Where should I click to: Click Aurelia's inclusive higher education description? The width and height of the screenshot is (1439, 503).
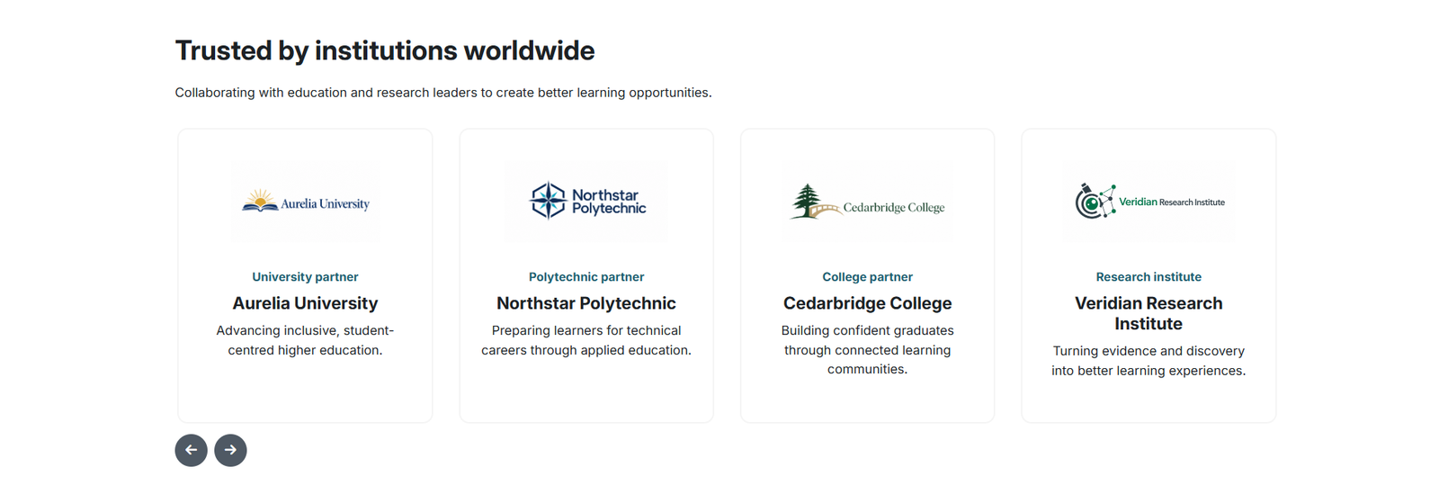click(305, 340)
